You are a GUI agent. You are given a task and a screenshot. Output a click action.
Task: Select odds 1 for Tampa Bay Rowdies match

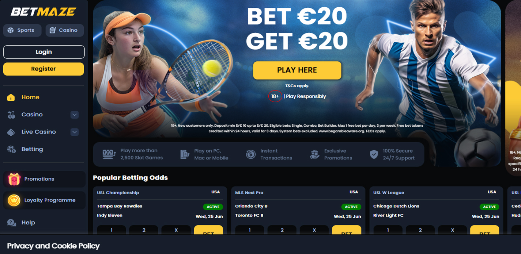pyautogui.click(x=112, y=230)
